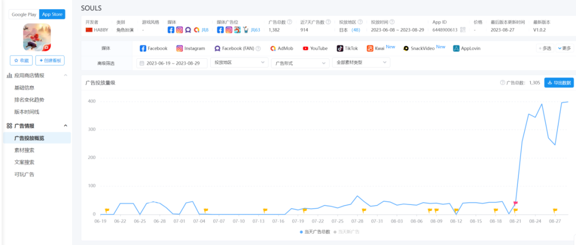
Task: Open the 投放地区 dropdown
Action: [x=239, y=63]
